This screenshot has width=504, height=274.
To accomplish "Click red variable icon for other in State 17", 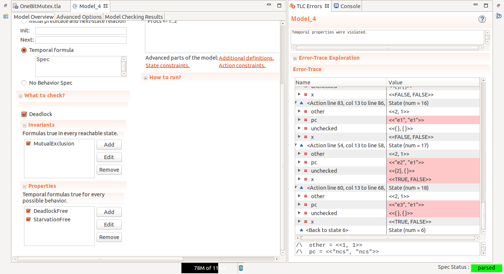I will [306, 154].
